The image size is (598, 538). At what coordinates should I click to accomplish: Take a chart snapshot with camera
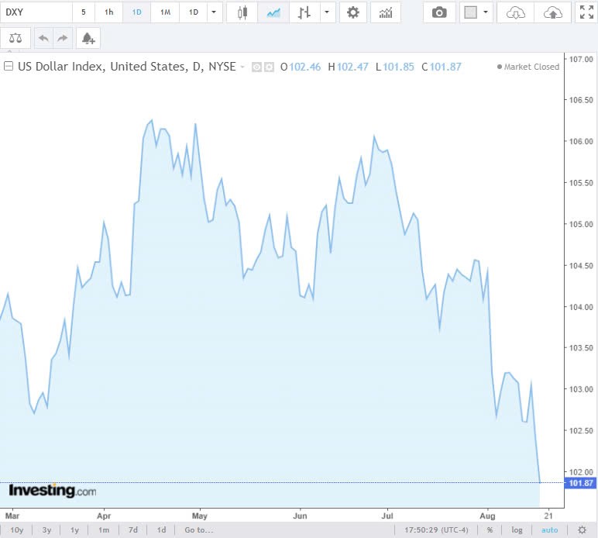(439, 12)
